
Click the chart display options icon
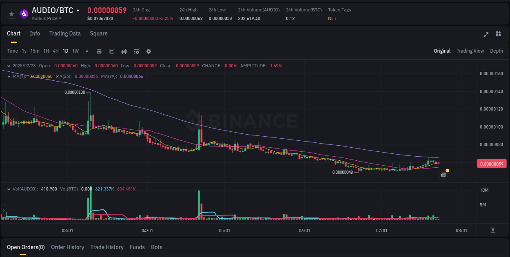pos(136,51)
